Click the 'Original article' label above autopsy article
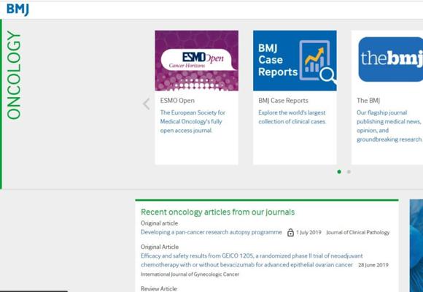This screenshot has width=423, height=292. pos(160,223)
